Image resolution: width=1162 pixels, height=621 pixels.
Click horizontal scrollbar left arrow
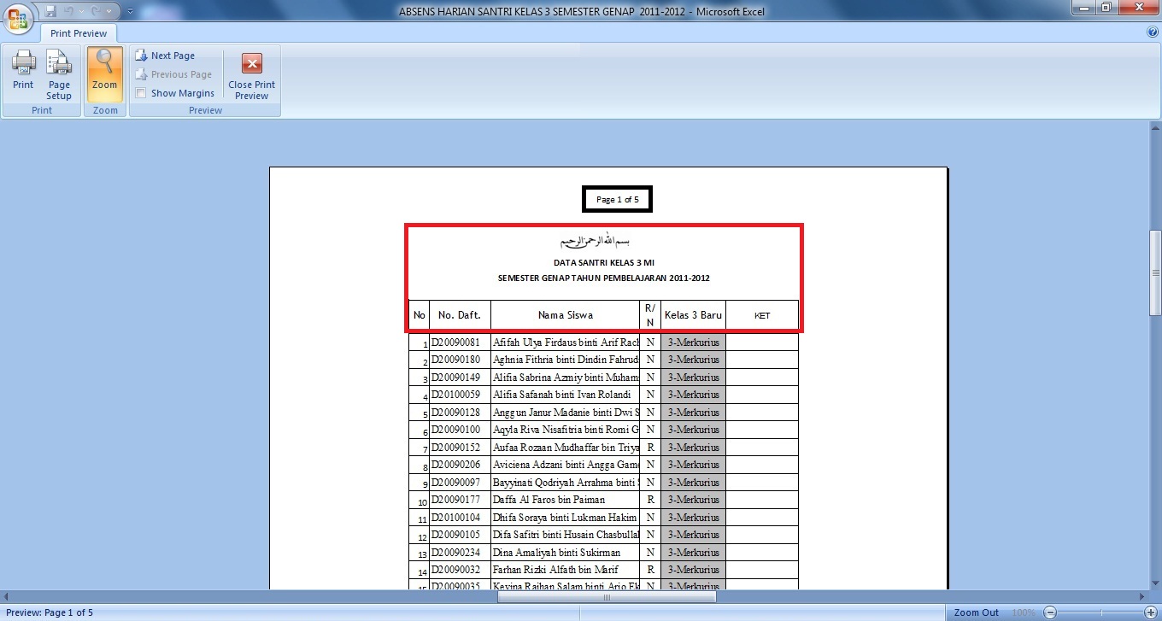7,597
